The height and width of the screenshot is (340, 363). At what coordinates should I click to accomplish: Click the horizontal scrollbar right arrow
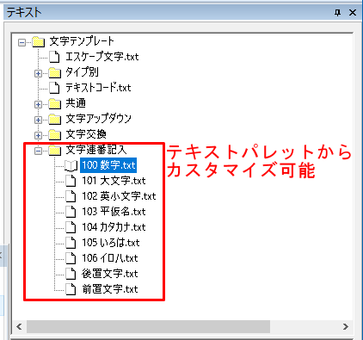click(x=346, y=326)
